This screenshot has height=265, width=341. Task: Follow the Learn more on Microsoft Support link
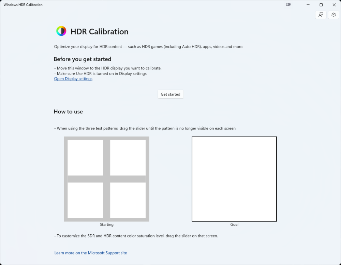point(90,253)
